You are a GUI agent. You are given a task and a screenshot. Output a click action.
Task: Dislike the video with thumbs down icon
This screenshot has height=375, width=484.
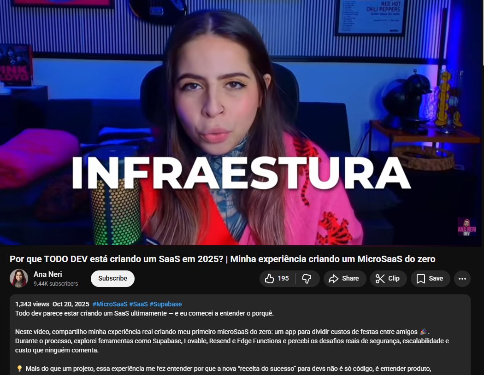click(x=307, y=278)
